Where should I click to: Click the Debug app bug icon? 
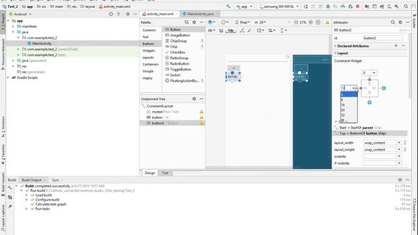328,7
